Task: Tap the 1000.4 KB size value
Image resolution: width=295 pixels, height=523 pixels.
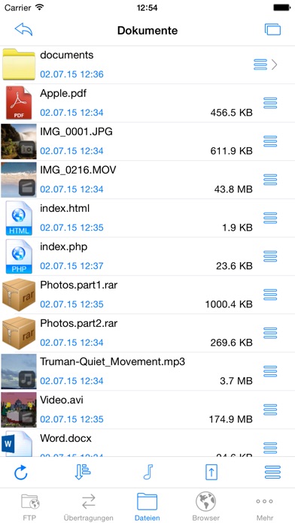Action: [x=229, y=304]
